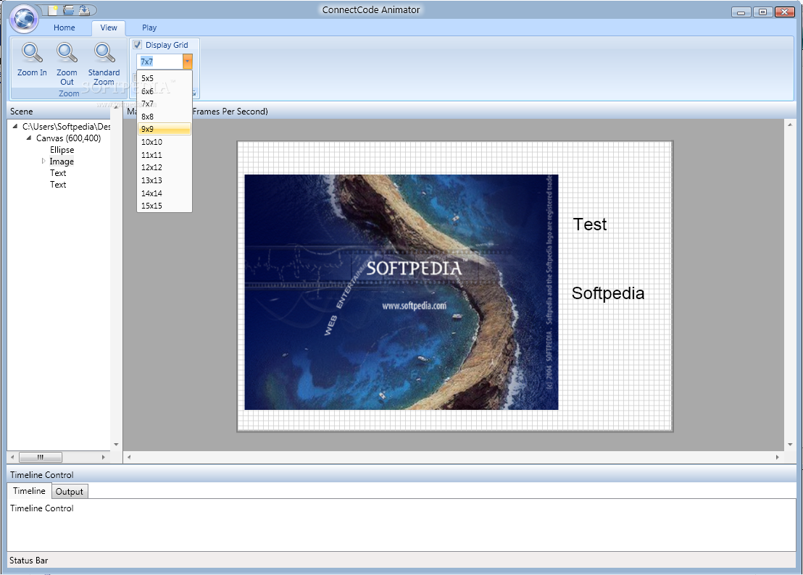Viewport: 803px width, 575px height.
Task: Choose 8x8 from grid size list
Action: point(165,117)
